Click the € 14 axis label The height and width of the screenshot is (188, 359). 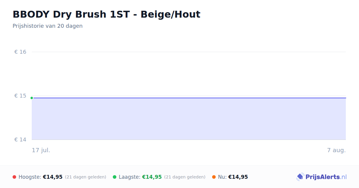[20, 140]
